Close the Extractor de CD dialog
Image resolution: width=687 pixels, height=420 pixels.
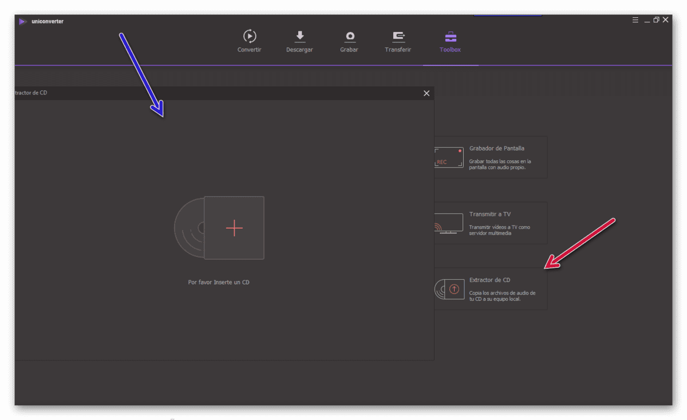(x=427, y=93)
